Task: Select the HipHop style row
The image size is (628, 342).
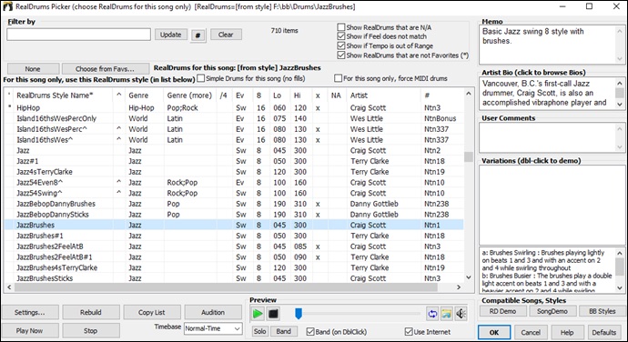Action: pos(234,107)
